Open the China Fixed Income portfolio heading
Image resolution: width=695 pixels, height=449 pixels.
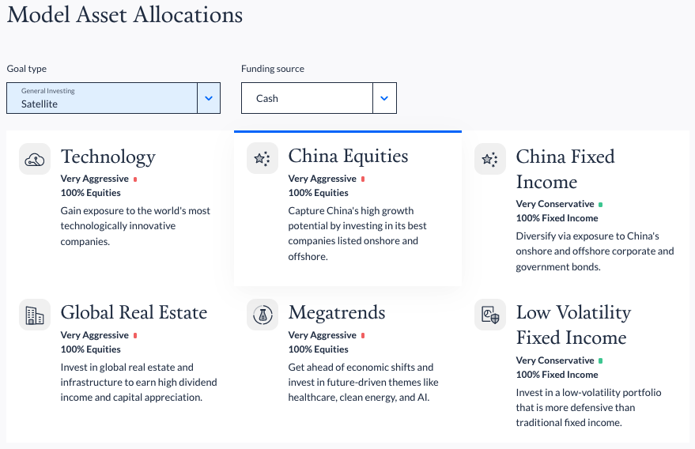[x=565, y=169]
